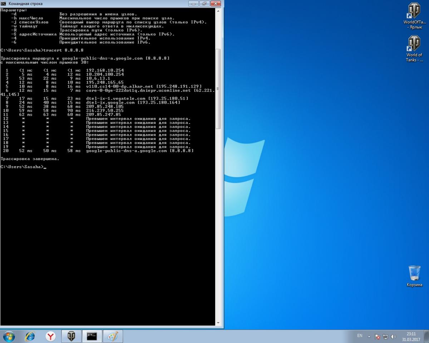The image size is (429, 343).
Task: Open the Command Prompt system menu icon
Action: (3, 4)
